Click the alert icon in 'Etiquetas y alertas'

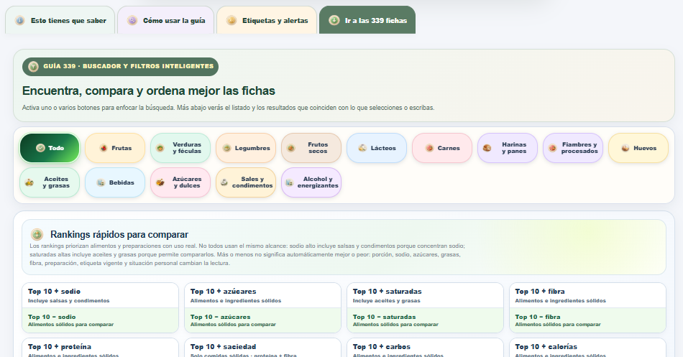tap(232, 20)
